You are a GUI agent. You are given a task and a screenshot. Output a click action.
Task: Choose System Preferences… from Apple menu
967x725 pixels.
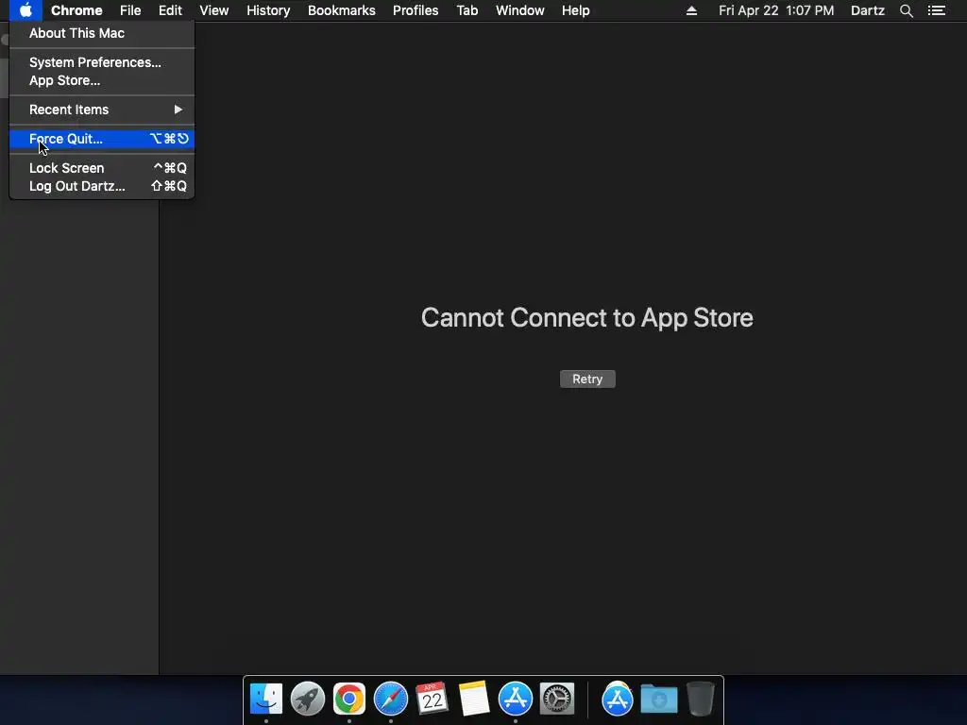pos(102,62)
